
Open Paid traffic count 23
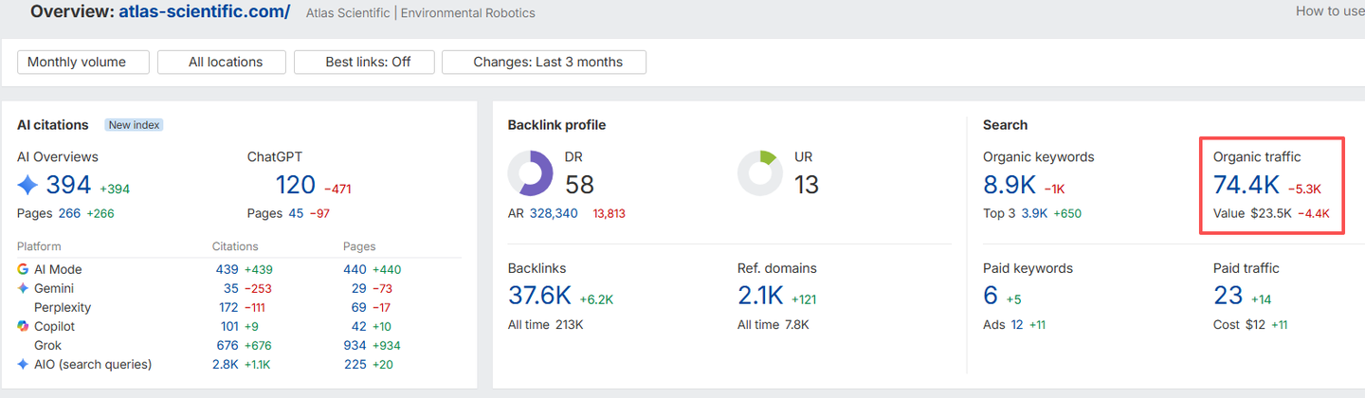(x=1228, y=296)
